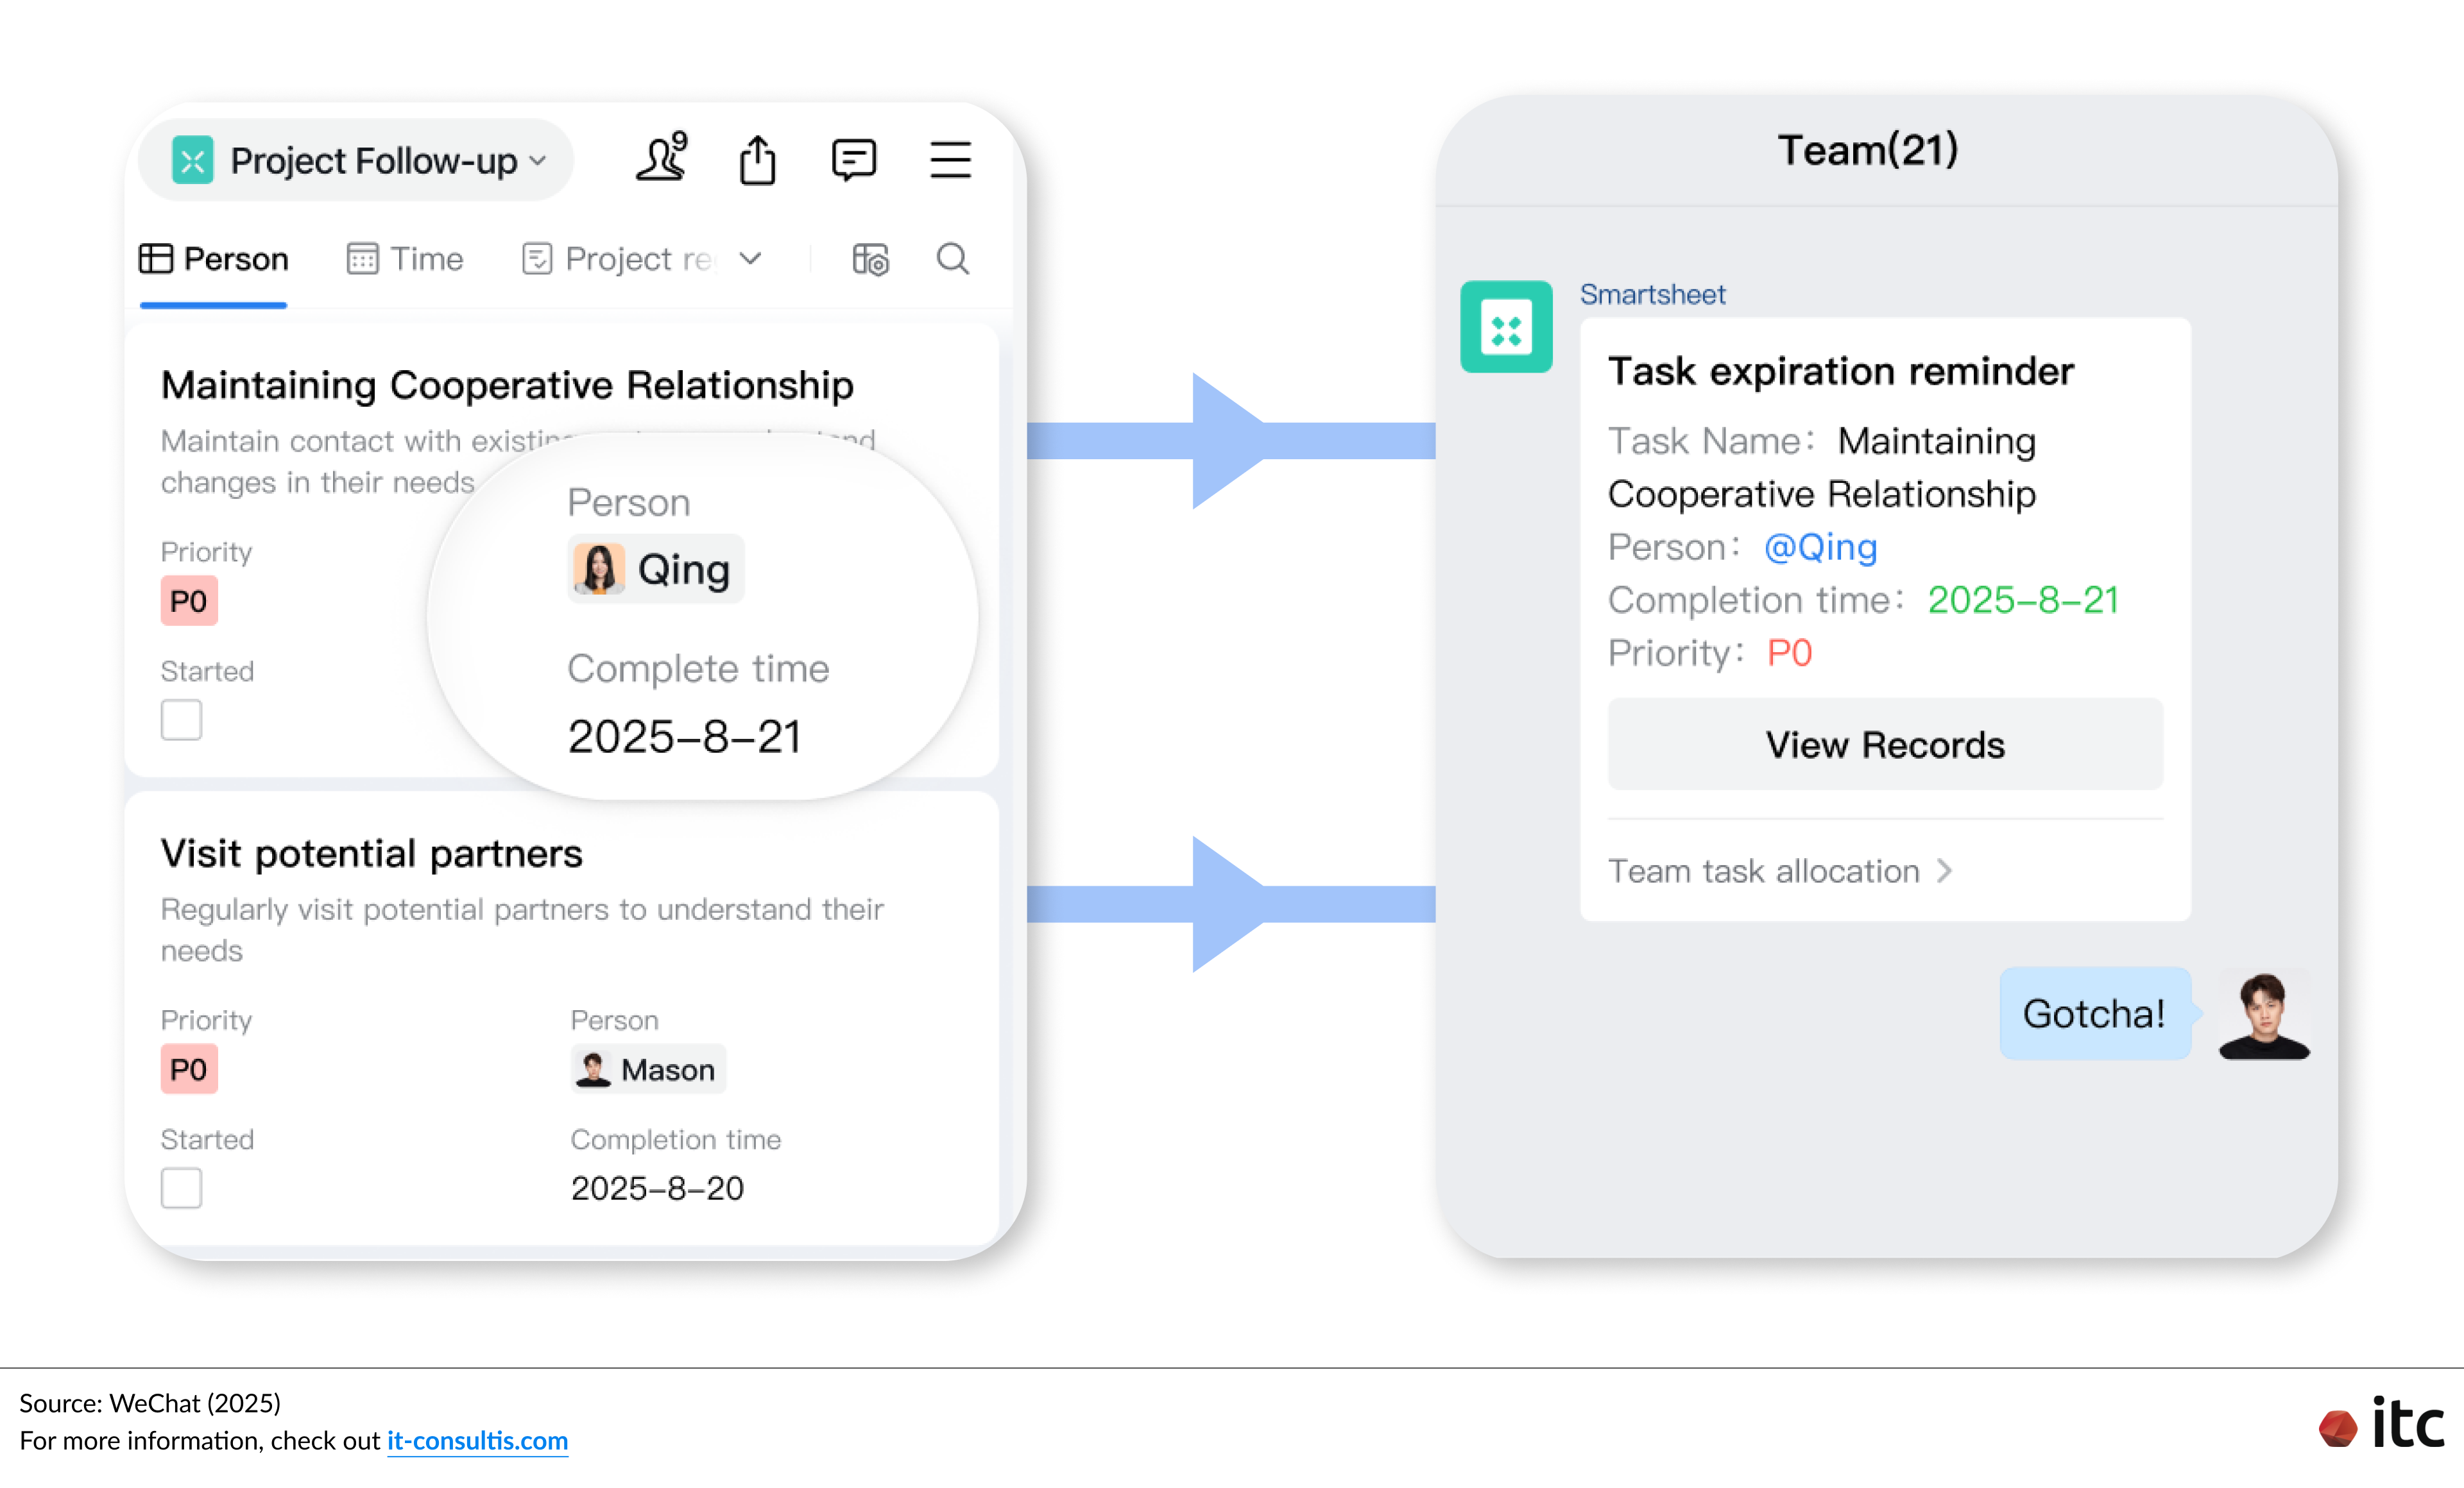Open the it-consultis.com link
This screenshot has height=1488, width=2464.
pos(477,1441)
